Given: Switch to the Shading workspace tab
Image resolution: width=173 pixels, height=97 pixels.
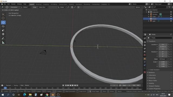Looking at the screenshot, I should (x=71, y=4).
